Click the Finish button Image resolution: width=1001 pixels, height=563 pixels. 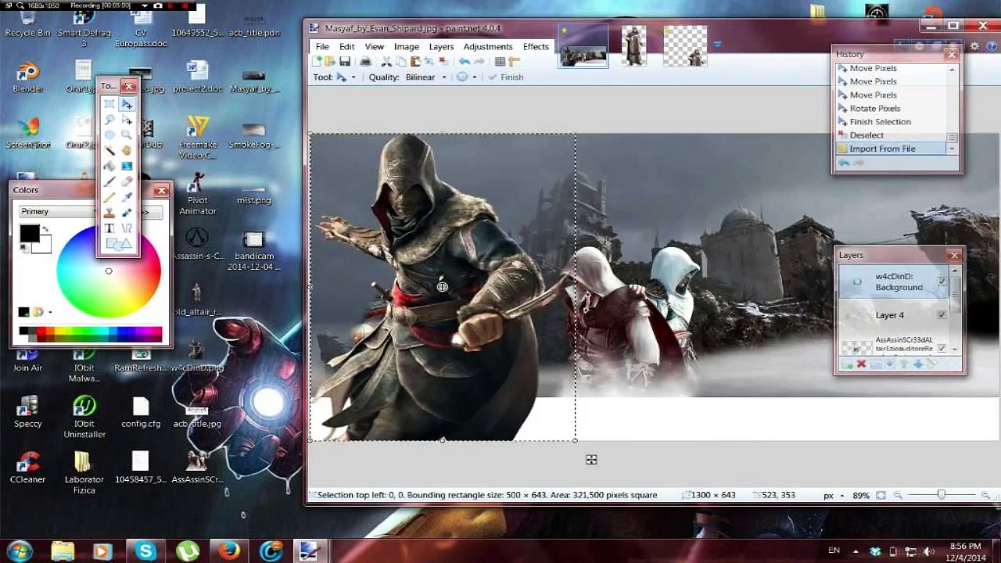505,77
